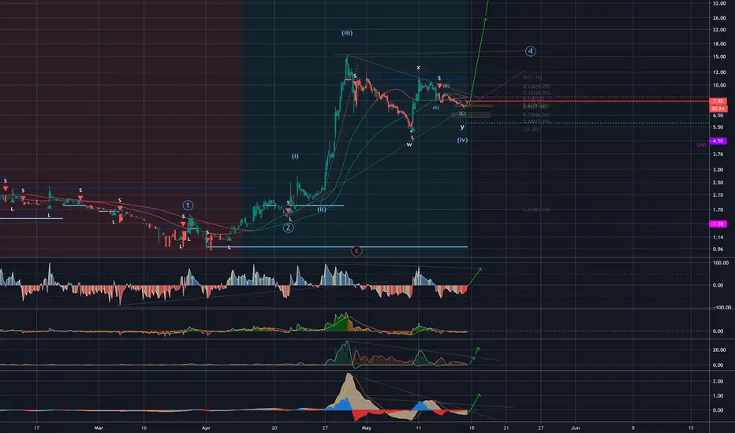Select the (C) correction label
735x433 pixels.
(462, 113)
